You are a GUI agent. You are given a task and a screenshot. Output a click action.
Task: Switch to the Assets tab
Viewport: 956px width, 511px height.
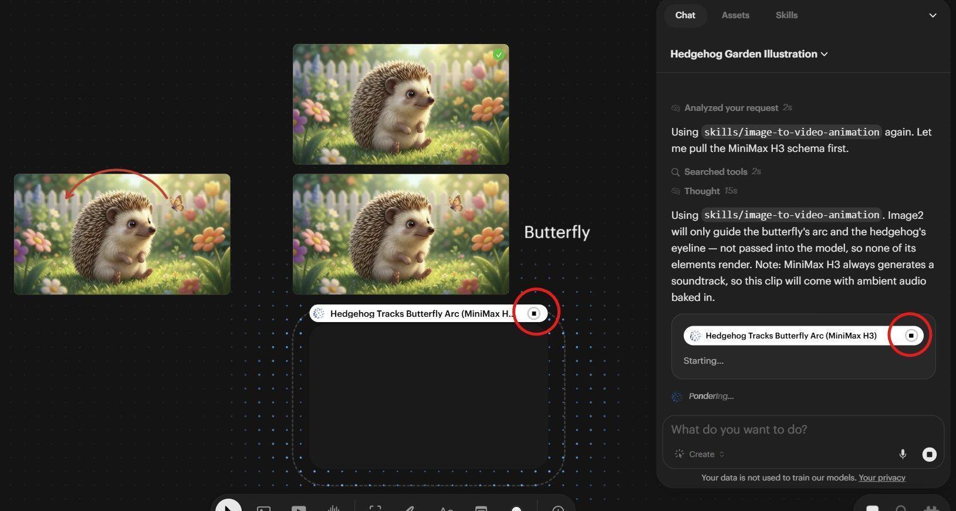[x=735, y=15]
